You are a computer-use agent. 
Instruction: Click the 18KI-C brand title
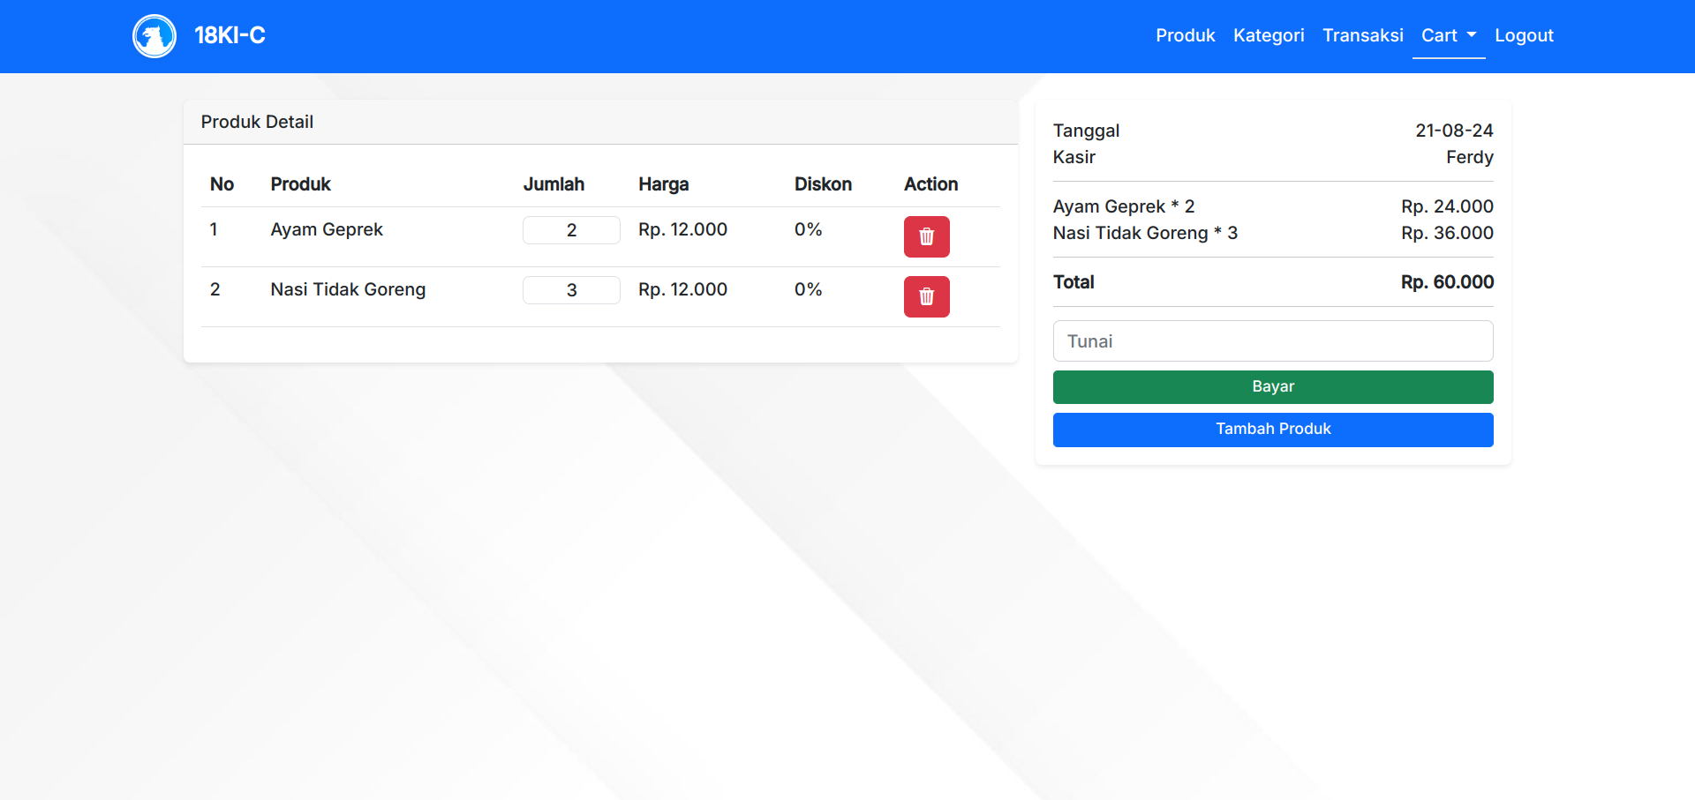[230, 35]
